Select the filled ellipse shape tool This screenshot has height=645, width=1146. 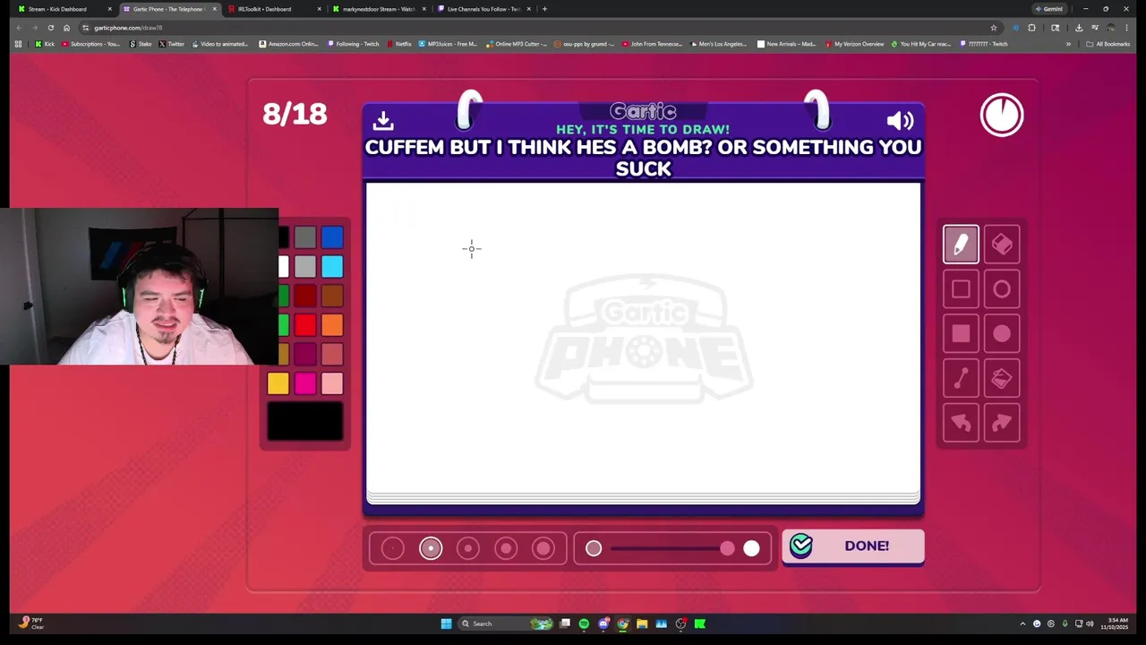point(1002,334)
